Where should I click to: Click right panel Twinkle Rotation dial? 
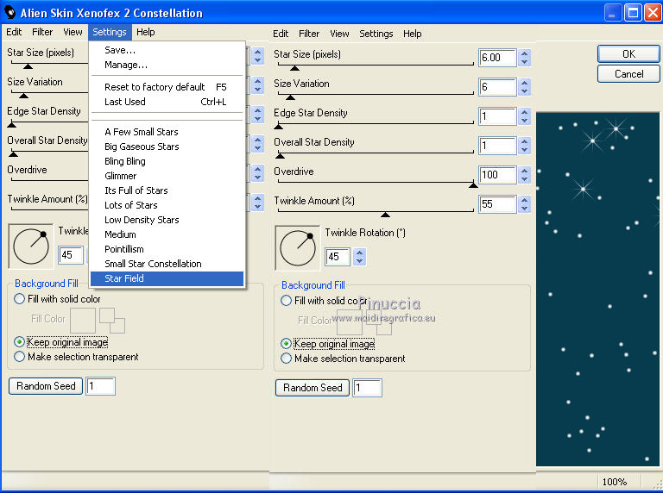(298, 248)
